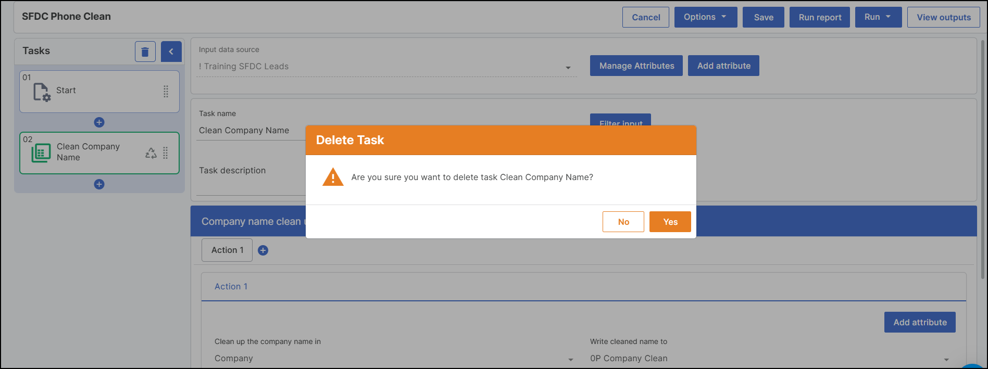This screenshot has height=369, width=988.
Task: Click drag handle on Clean Company Name task
Action: (166, 152)
